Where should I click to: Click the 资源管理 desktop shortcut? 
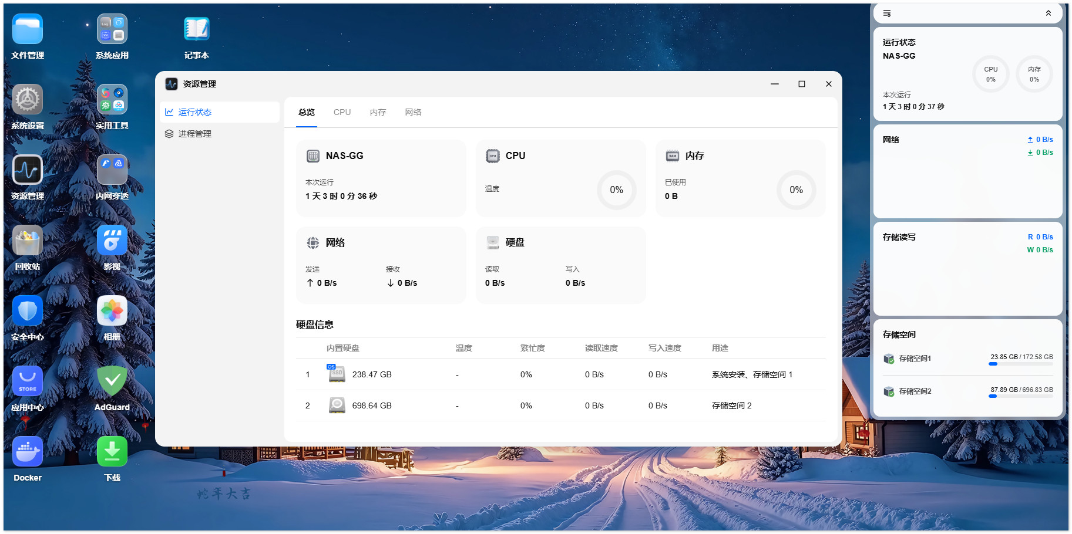(28, 170)
